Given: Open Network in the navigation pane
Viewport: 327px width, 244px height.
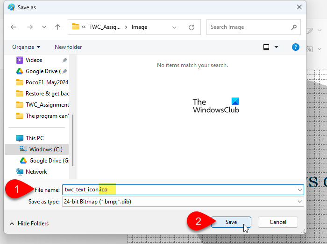Looking at the screenshot, I should [36, 172].
